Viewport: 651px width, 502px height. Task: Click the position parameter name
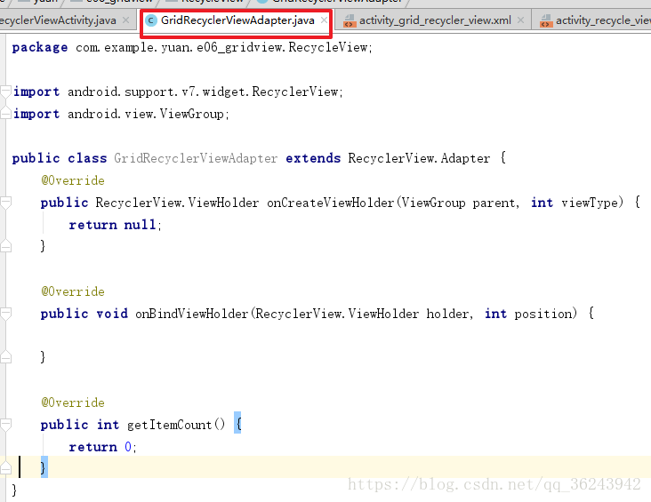tap(543, 314)
